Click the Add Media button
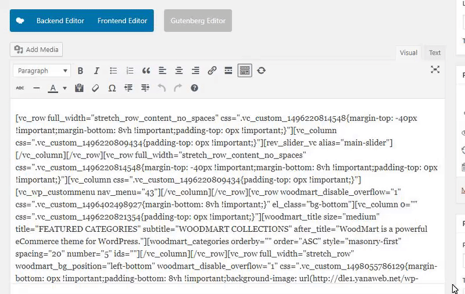Screen dimensions: 465x294 point(36,49)
